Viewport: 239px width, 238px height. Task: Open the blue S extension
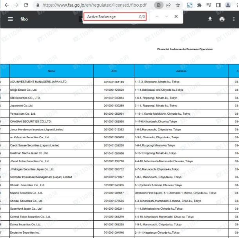tap(190, 5)
